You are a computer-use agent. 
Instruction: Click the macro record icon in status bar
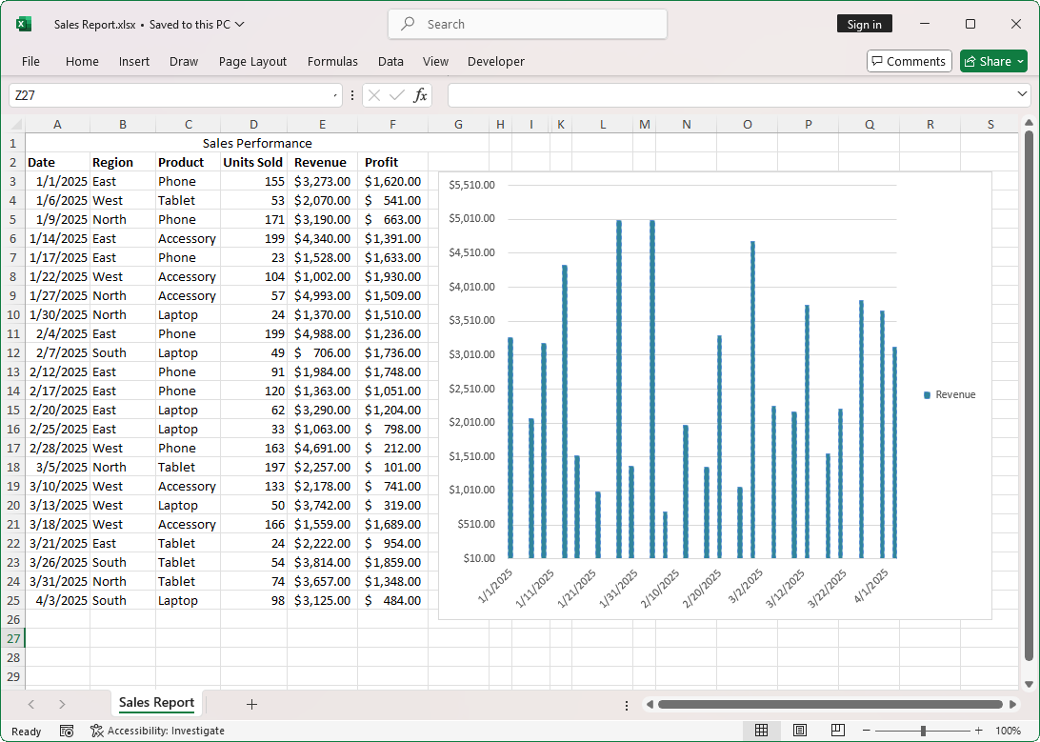point(65,731)
